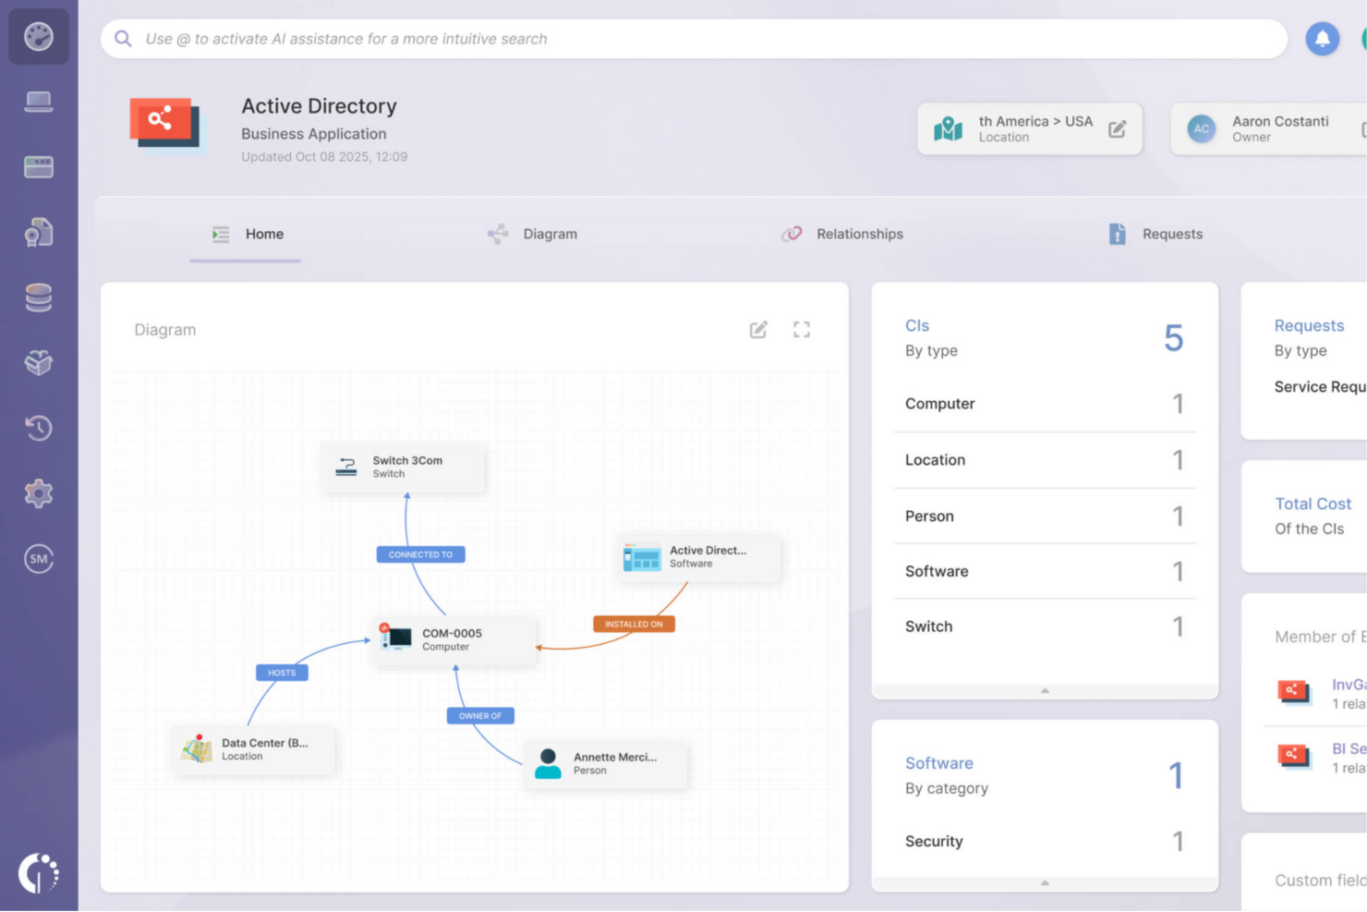Select the COM-0005 computer node

(x=454, y=639)
